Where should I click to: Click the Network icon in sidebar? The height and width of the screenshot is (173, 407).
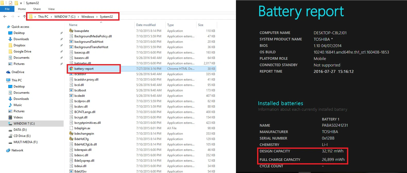click(x=8, y=150)
